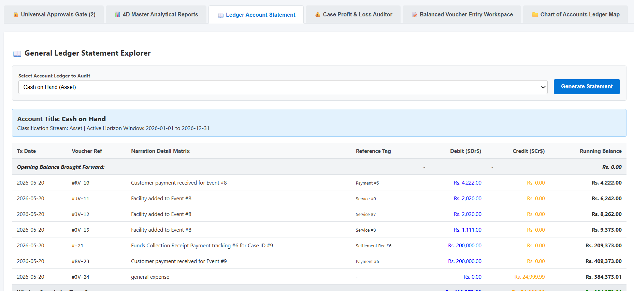Click the Reference Tag column header
The image size is (634, 291).
(373, 151)
